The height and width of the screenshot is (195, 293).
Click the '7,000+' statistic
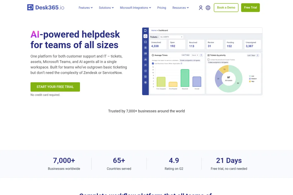pyautogui.click(x=64, y=161)
